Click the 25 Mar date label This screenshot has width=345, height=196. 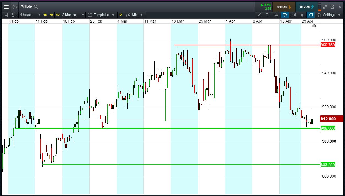tap(205, 21)
